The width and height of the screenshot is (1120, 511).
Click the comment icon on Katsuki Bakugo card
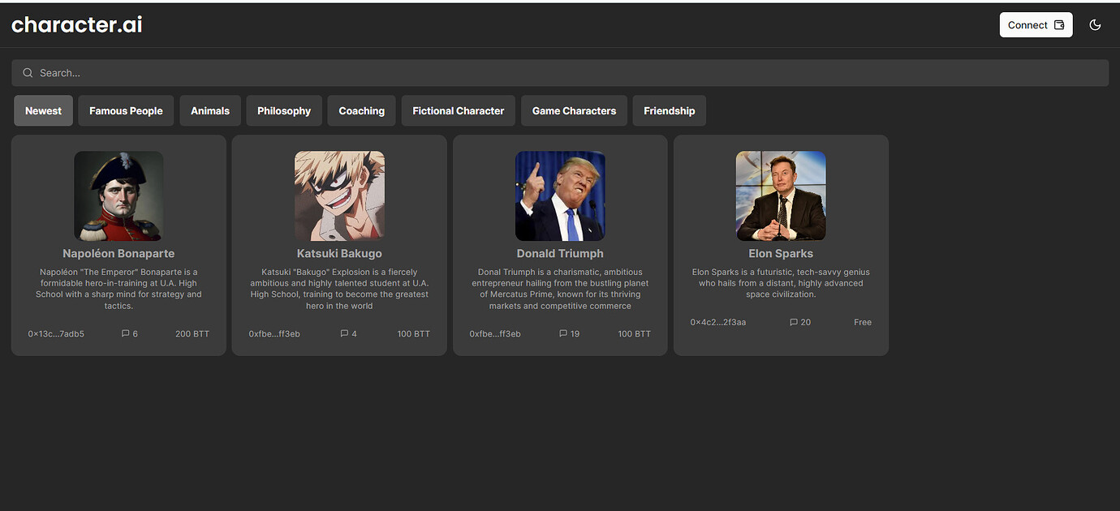pyautogui.click(x=345, y=333)
